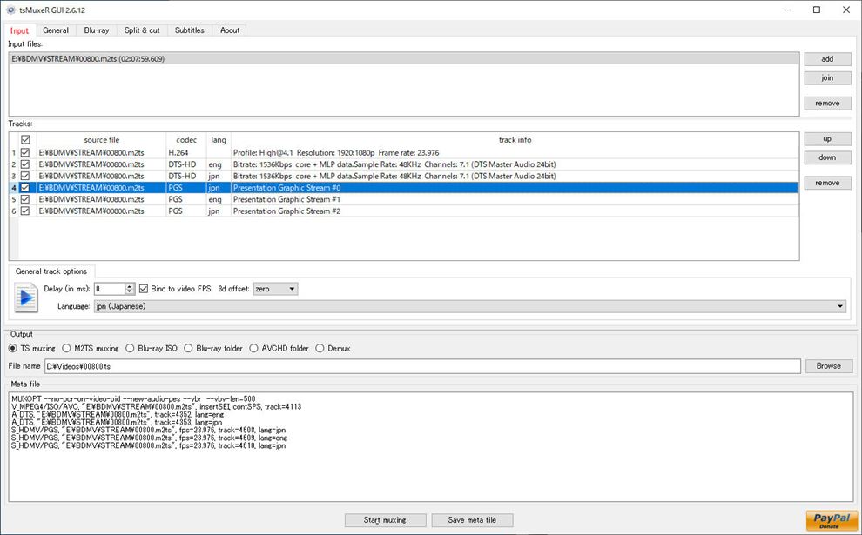Move the selected track with the up button

827,139
